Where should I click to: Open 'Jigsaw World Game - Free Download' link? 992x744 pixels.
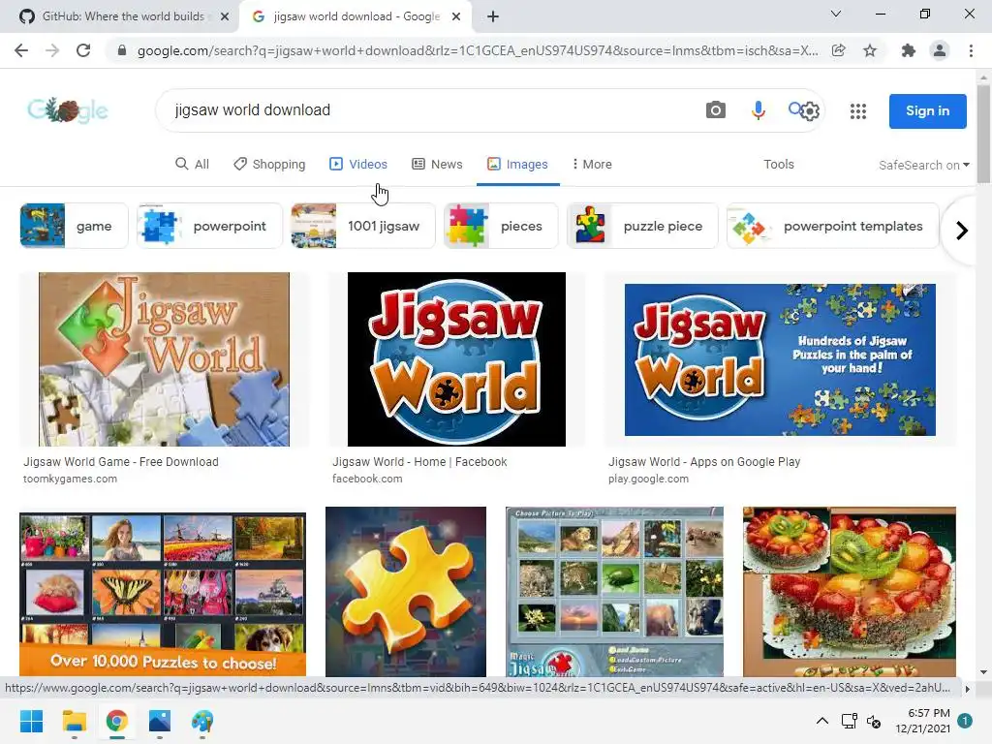tap(121, 462)
